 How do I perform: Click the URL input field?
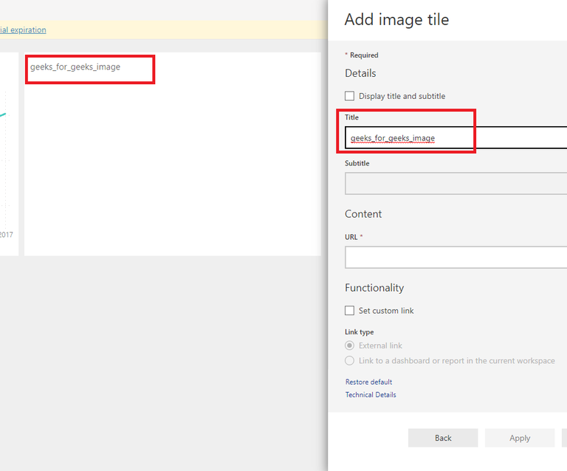[x=456, y=257]
